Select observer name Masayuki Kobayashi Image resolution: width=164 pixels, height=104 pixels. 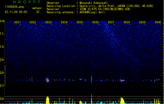coord(94,3)
